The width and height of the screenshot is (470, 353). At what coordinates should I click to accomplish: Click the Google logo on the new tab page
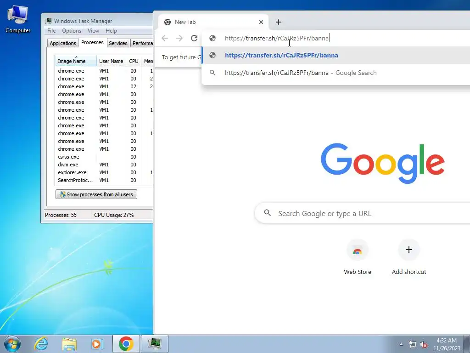(382, 163)
